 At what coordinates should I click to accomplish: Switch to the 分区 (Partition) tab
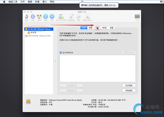click(x=97, y=28)
